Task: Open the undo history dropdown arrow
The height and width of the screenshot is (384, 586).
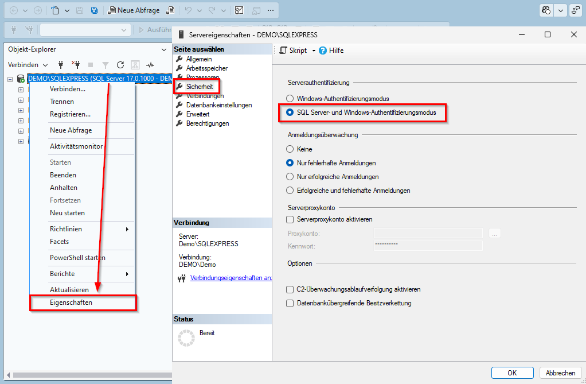Action: click(x=200, y=10)
